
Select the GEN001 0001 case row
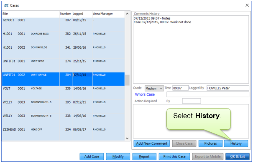click(63, 25)
